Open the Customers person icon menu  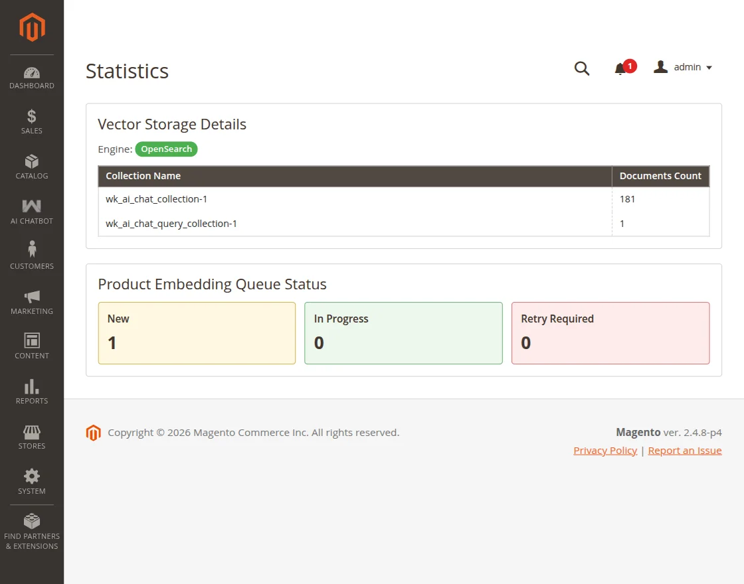coord(32,252)
